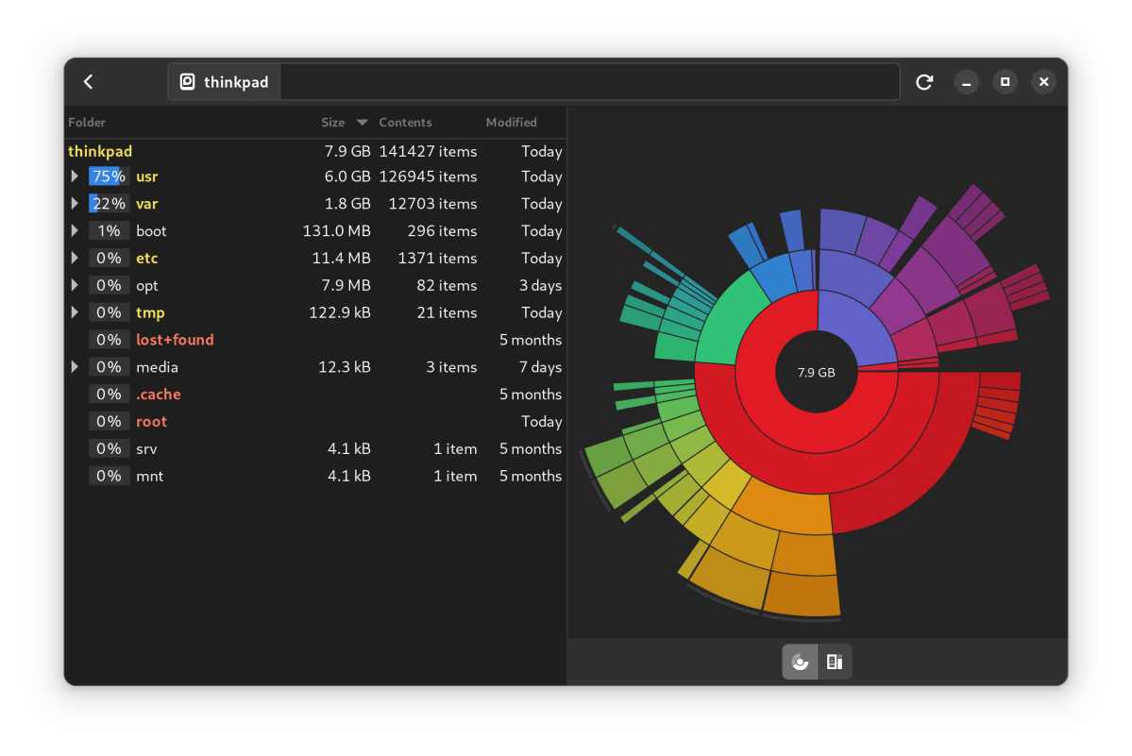Expand the etc folder row

coord(75,258)
